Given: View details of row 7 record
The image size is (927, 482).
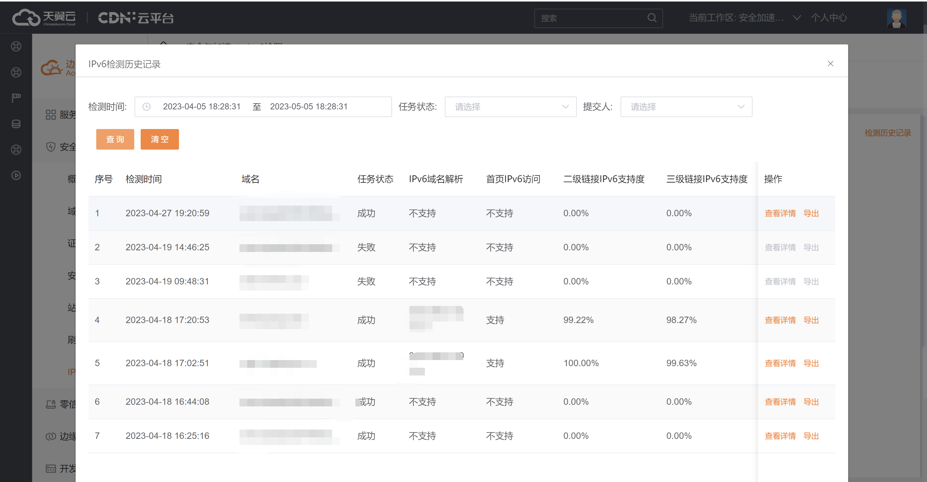Looking at the screenshot, I should pos(780,436).
